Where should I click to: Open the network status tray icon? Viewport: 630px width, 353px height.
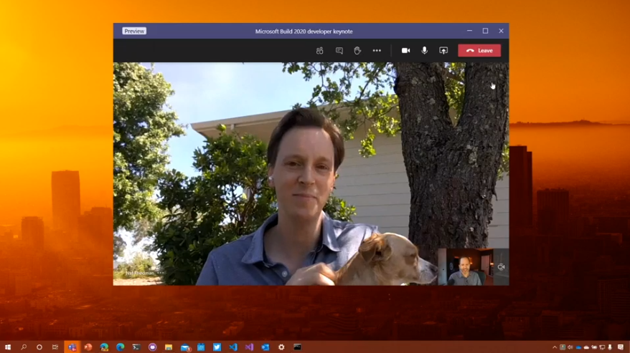[x=602, y=347]
